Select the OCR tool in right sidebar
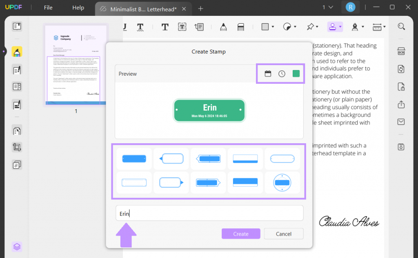Image resolution: width=418 pixels, height=258 pixels. [401, 51]
